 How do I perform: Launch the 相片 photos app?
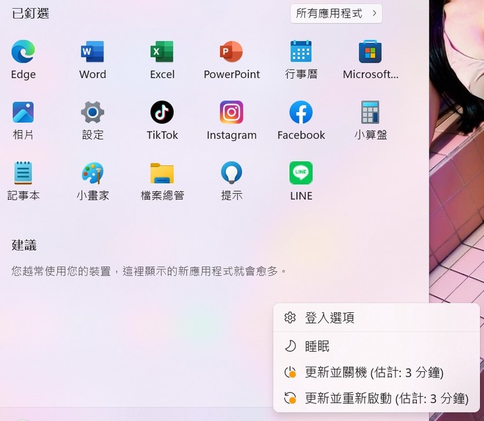[23, 112]
